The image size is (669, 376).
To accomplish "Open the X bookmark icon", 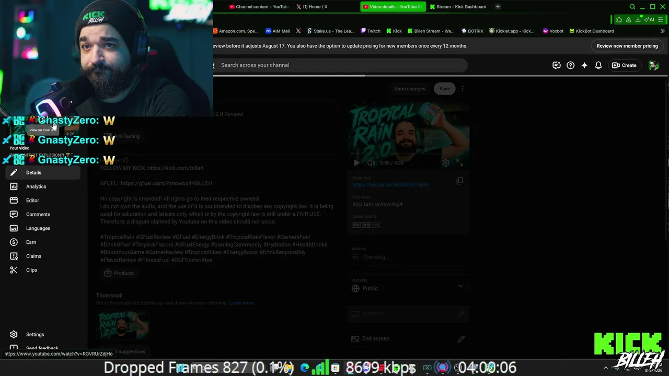I will pos(298,31).
